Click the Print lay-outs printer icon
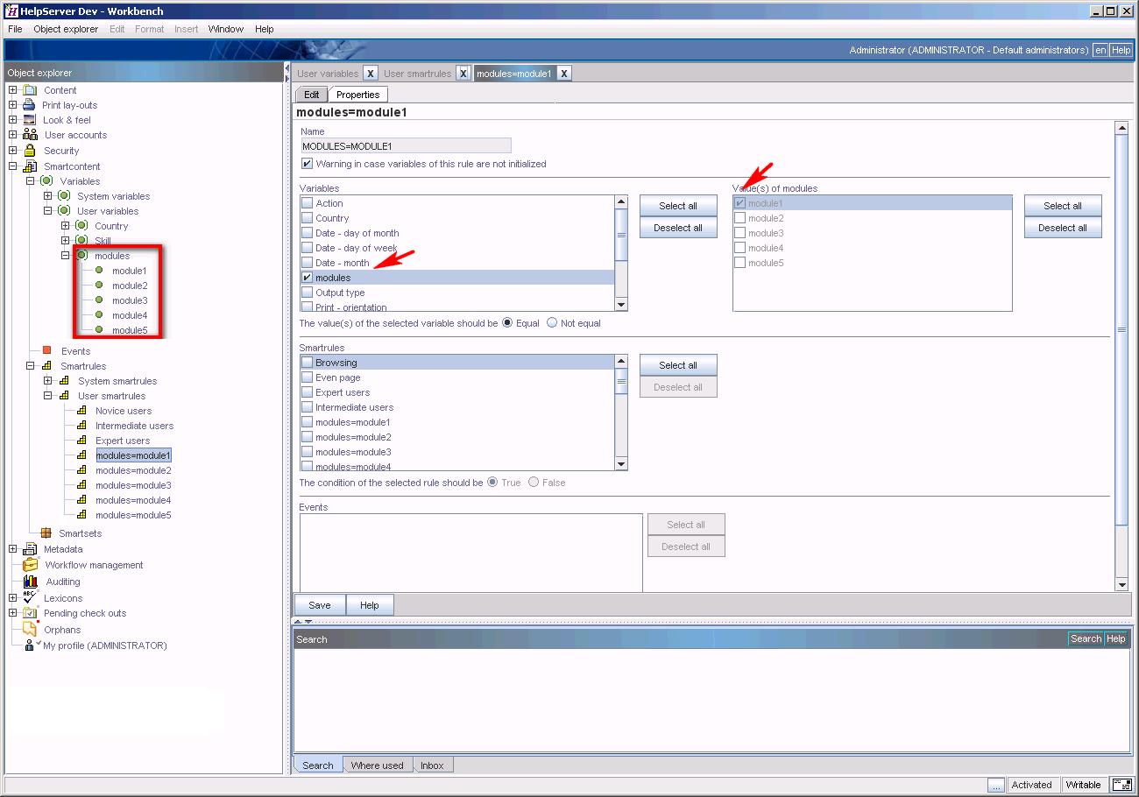This screenshot has width=1139, height=797. [x=29, y=105]
